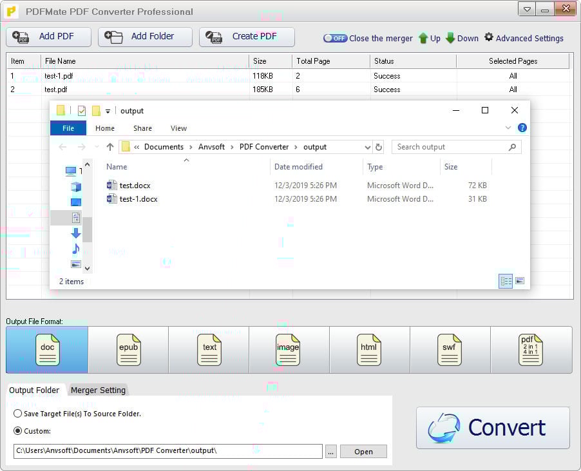Click the New folder quick access icon
581x471 pixels.
pyautogui.click(x=96, y=111)
